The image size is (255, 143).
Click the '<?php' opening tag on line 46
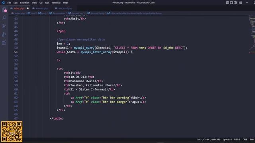(61, 31)
